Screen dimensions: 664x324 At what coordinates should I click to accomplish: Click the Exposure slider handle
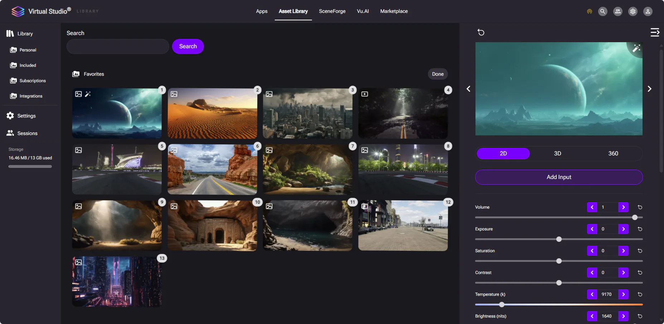point(559,239)
